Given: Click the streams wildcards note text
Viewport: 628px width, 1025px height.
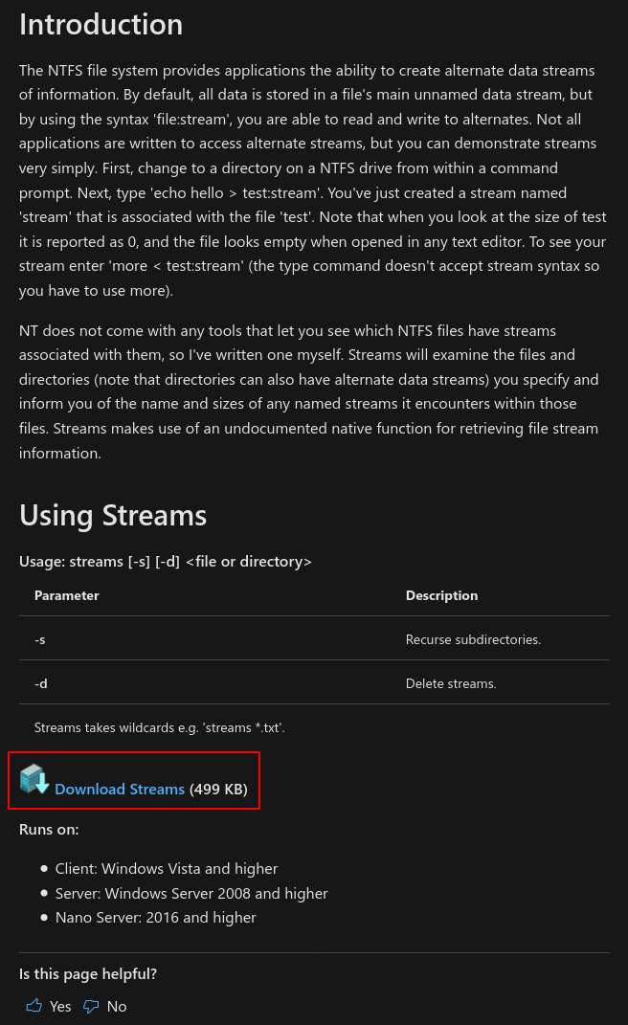Looking at the screenshot, I should pos(160,727).
